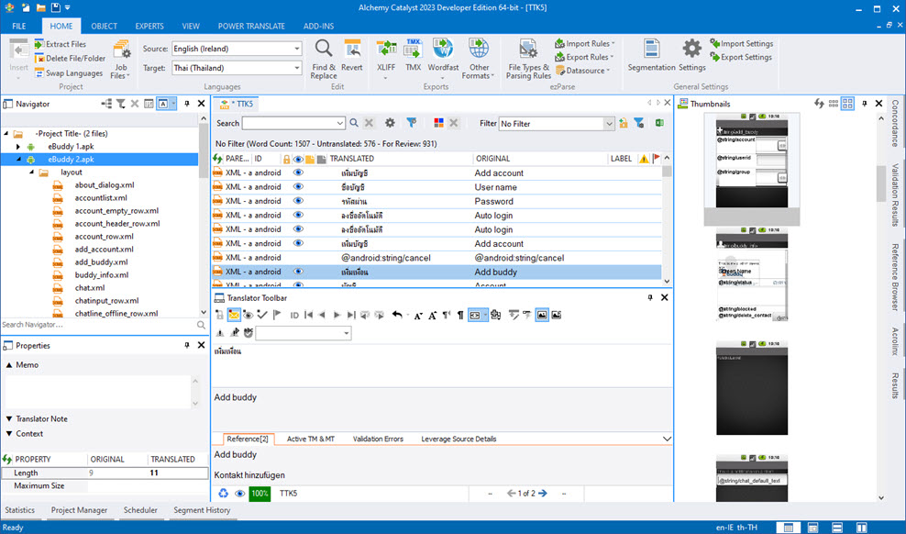Viewport: 906px width, 534px height.
Task: Toggle eye icon beside TTK5 reference match
Action: point(239,494)
